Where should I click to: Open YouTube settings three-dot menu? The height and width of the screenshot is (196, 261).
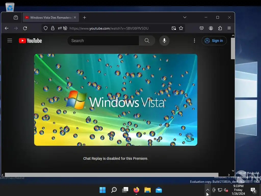click(194, 41)
